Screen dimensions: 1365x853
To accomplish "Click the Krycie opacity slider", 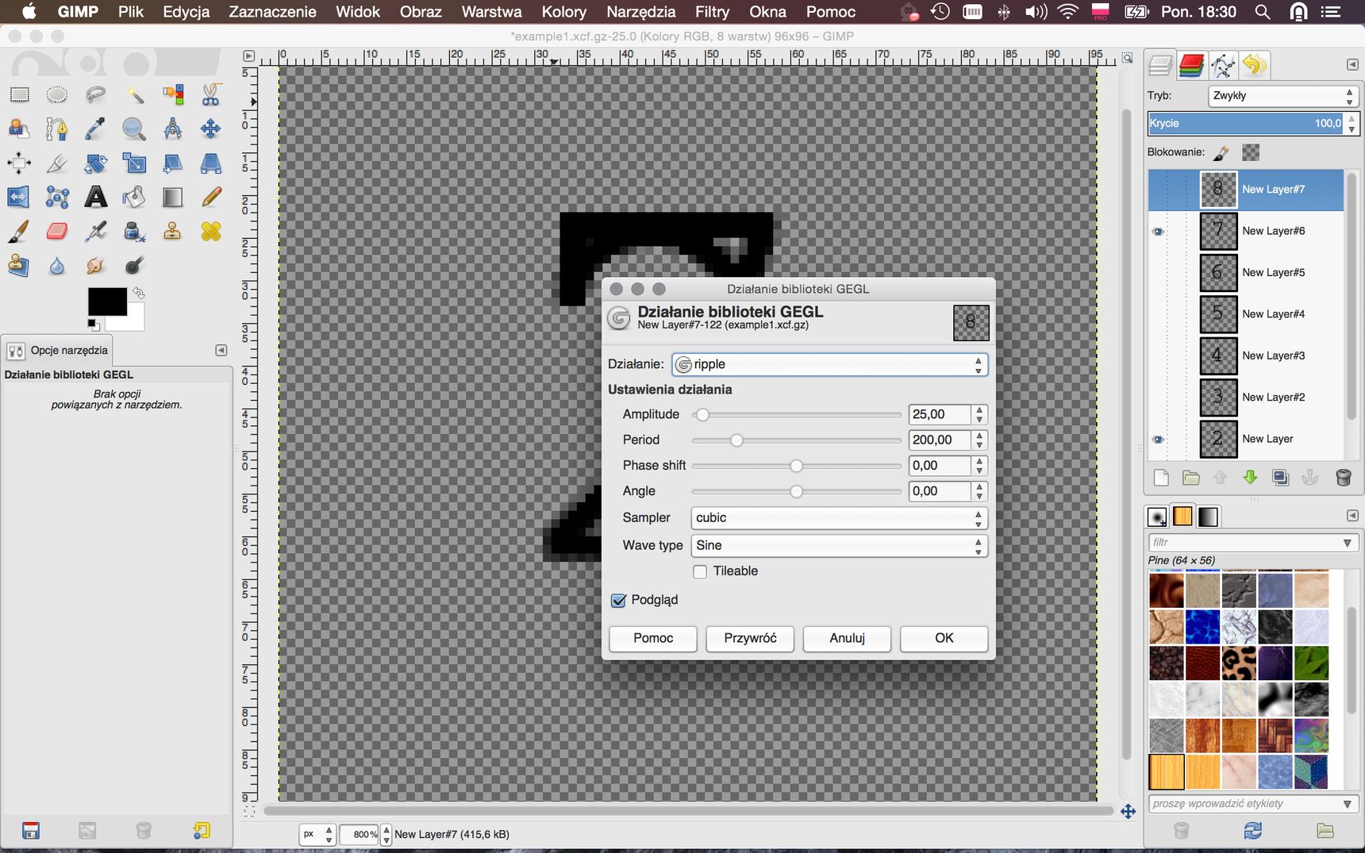I will tap(1246, 124).
